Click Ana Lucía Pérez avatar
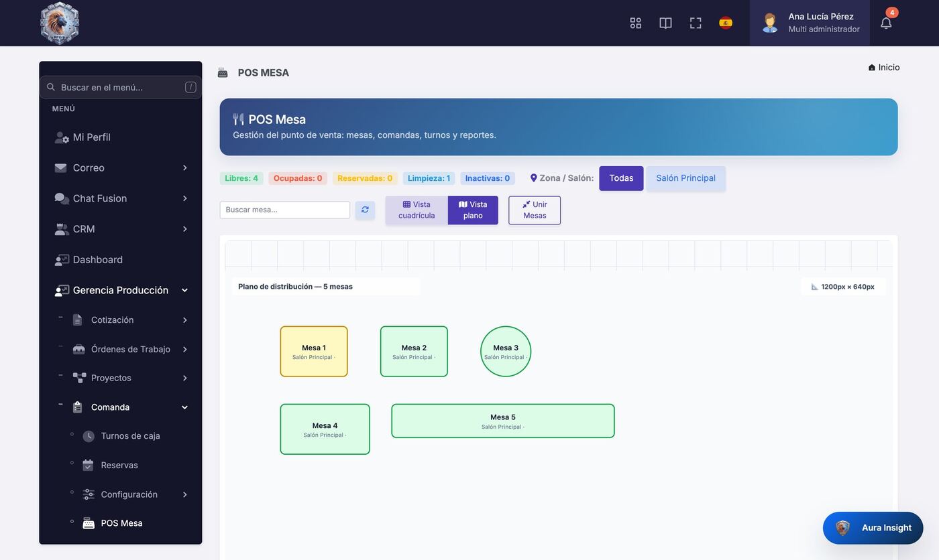Screen dimensions: 939x560 click(x=770, y=23)
